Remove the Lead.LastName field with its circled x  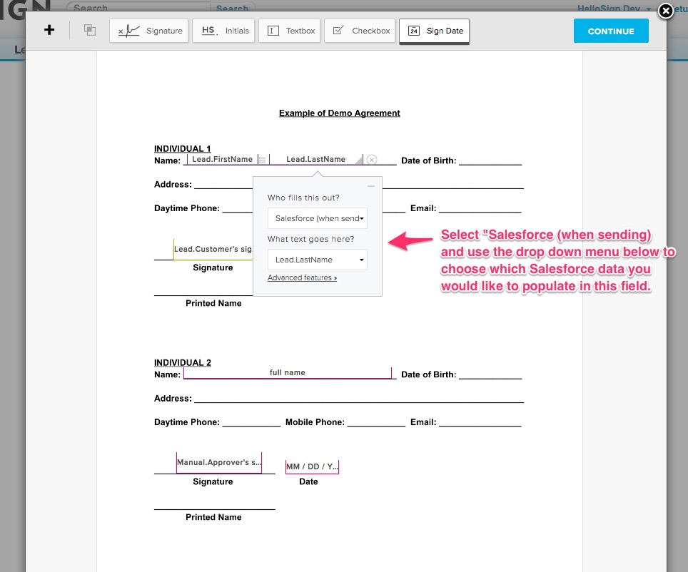(x=372, y=159)
